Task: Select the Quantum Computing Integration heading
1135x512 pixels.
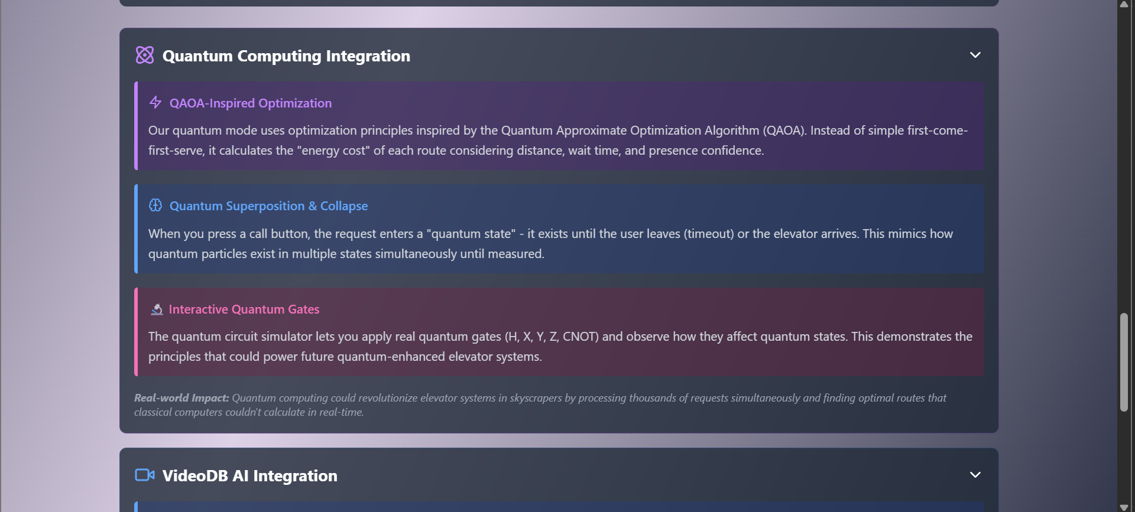Action: (286, 56)
